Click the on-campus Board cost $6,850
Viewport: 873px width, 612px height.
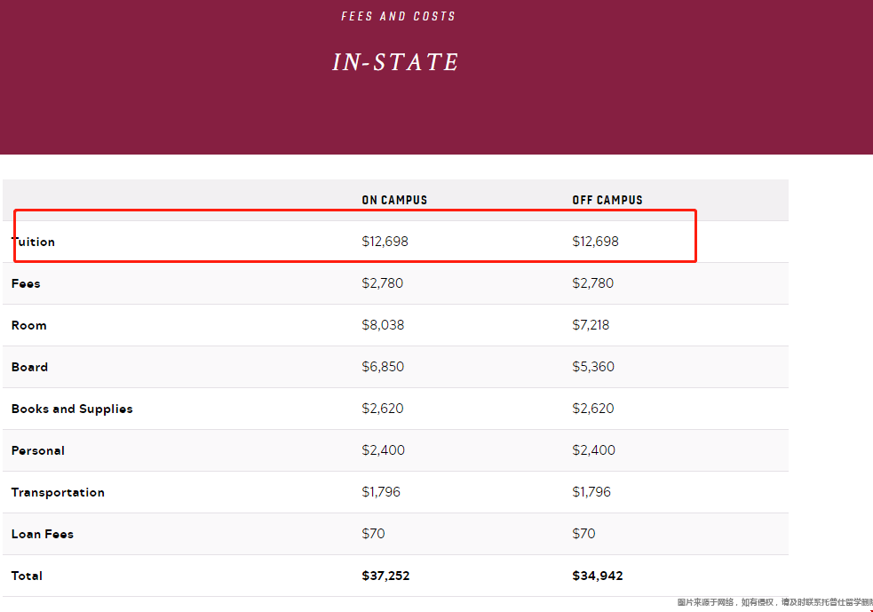pyautogui.click(x=384, y=367)
